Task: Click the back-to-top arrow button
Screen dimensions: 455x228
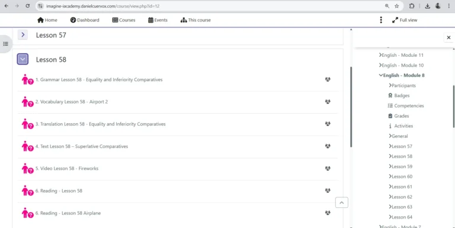Action: [x=341, y=203]
